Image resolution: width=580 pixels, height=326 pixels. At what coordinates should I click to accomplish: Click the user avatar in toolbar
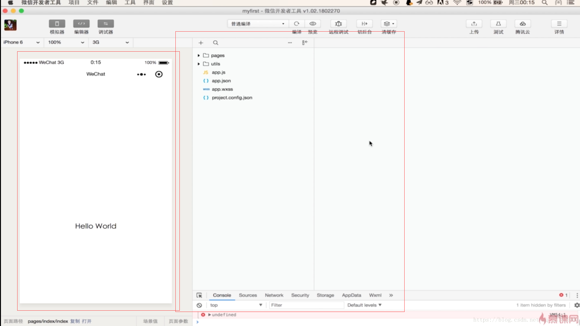pyautogui.click(x=10, y=25)
